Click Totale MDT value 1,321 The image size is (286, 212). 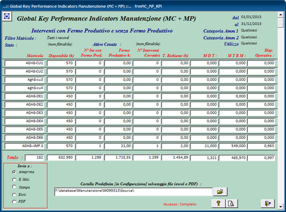204,158
